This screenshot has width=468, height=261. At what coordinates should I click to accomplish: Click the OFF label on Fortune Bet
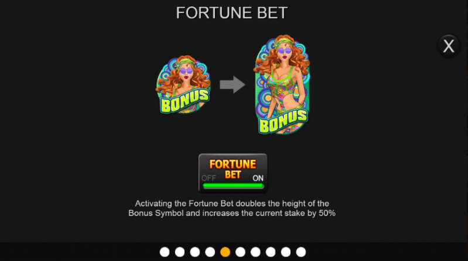[x=209, y=178]
